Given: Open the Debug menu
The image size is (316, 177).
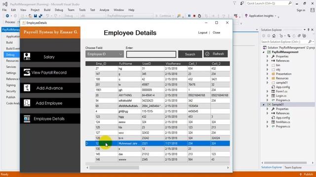Looking at the screenshot, I should (x=59, y=10).
